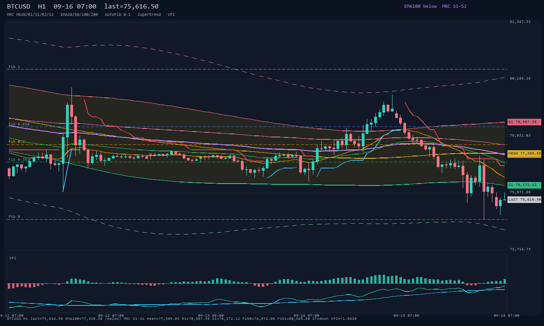Image resolution: width=544 pixels, height=326 pixels.
Task: Click the Fib 0.382 level label
Action: 19,160
